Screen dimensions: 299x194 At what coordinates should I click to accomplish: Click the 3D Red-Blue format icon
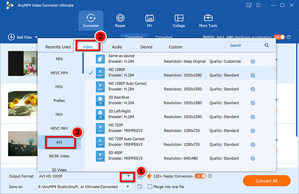click(x=100, y=101)
